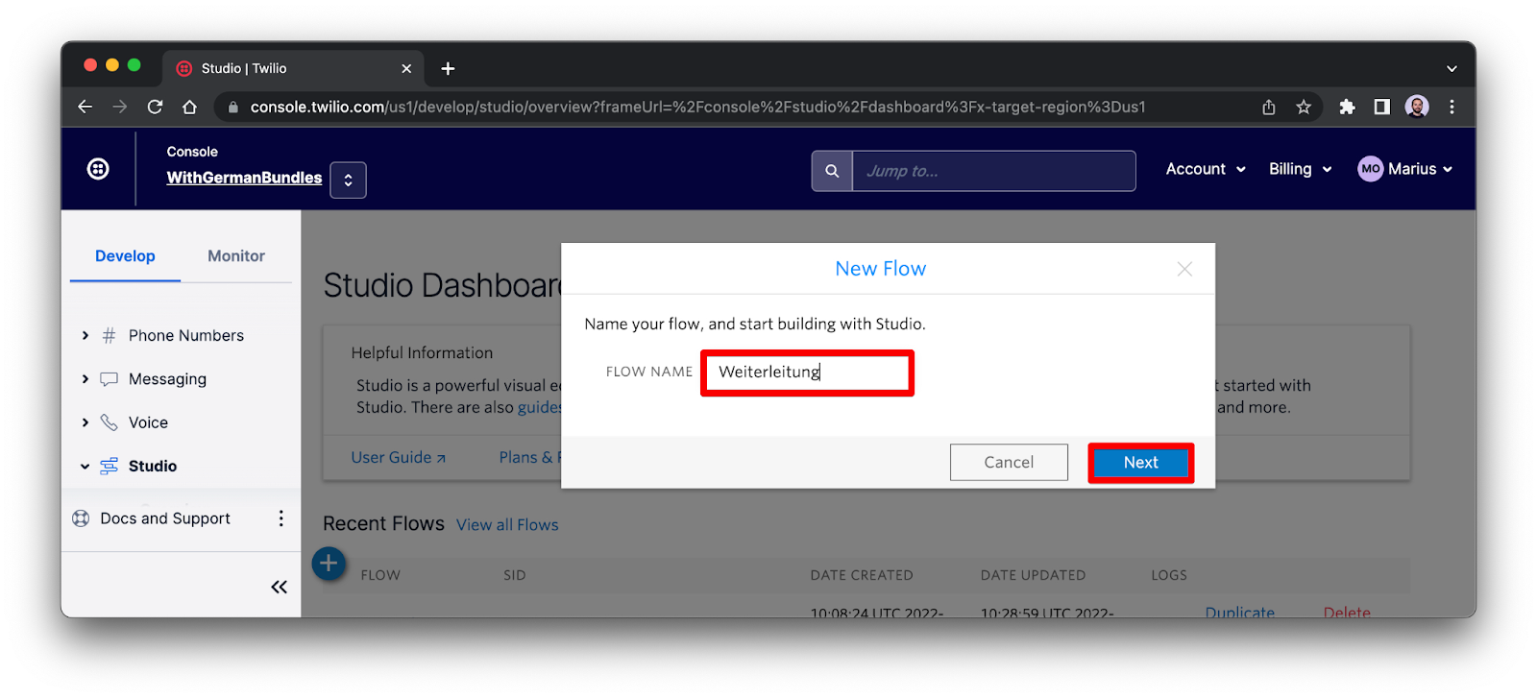
Task: Open Phone Numbers in sidebar
Action: click(186, 335)
